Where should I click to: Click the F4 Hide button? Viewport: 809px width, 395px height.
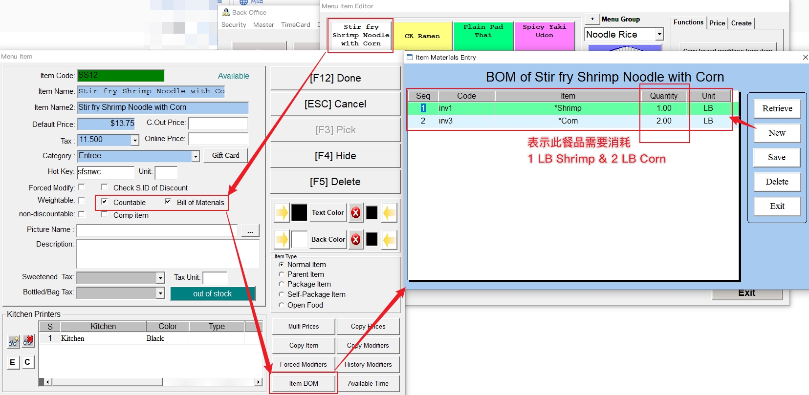335,156
